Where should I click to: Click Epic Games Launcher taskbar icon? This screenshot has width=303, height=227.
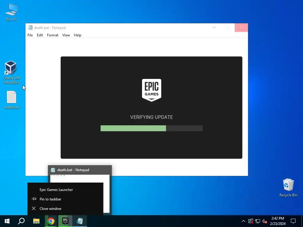(65, 221)
